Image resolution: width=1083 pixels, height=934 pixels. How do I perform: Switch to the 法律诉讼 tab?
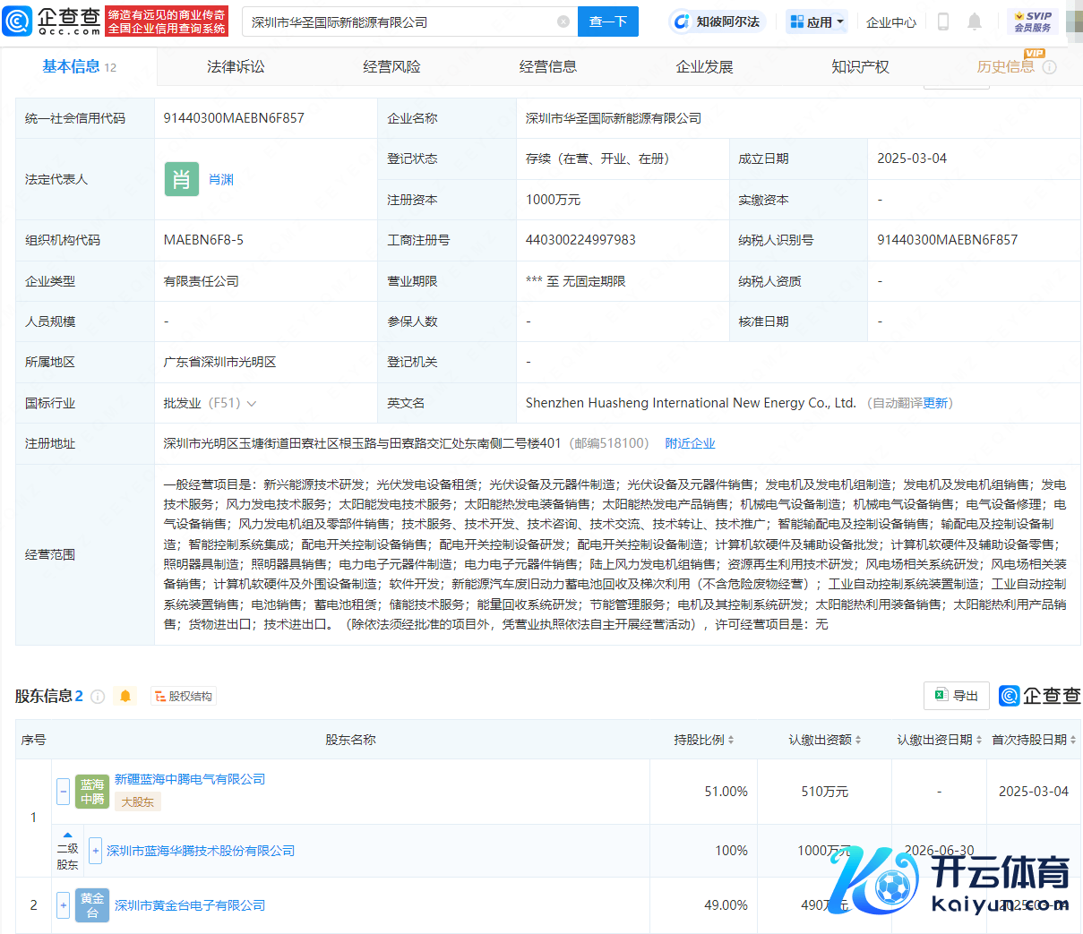(236, 67)
